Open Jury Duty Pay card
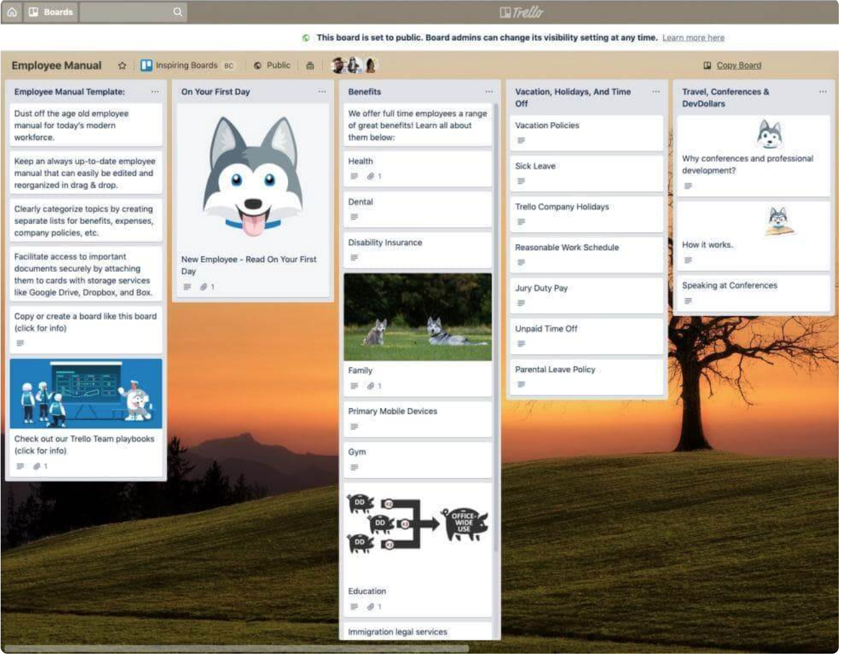The width and height of the screenshot is (842, 655). tap(586, 296)
